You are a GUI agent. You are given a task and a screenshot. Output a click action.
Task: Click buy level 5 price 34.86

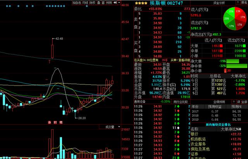(x=157, y=56)
